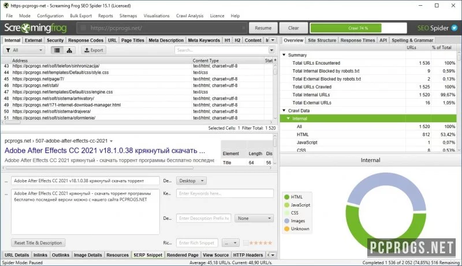
Task: Click the SERP title text field
Action: click(x=85, y=181)
